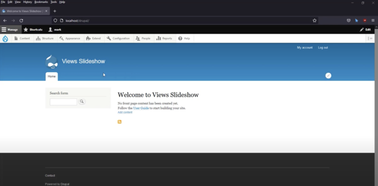Focus the Search form text field

point(63,101)
